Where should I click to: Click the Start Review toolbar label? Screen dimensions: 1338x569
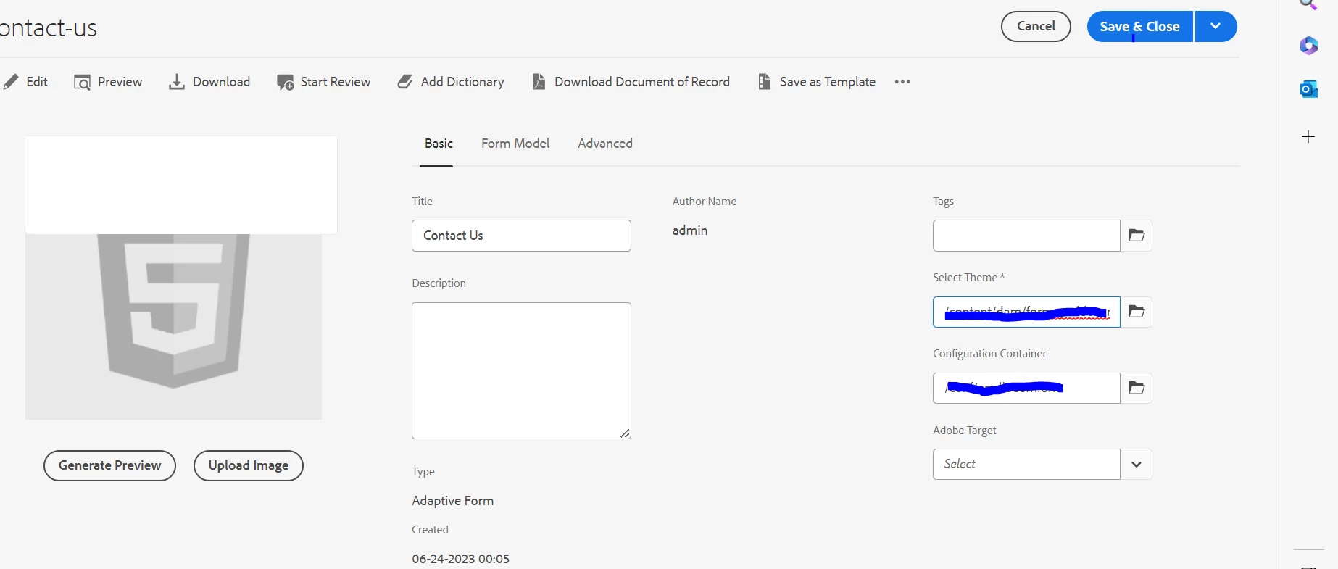coord(336,82)
